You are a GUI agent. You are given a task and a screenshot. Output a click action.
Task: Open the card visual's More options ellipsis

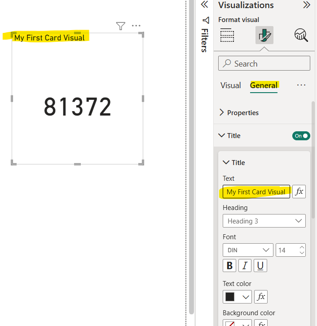point(136,26)
